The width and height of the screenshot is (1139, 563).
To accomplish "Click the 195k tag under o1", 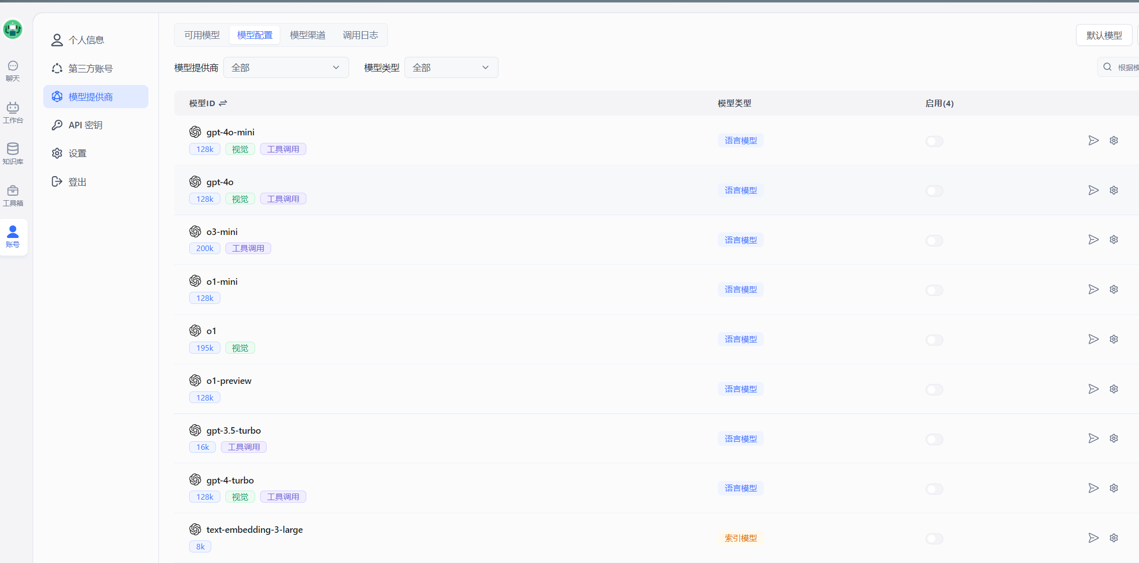I will click(x=205, y=348).
